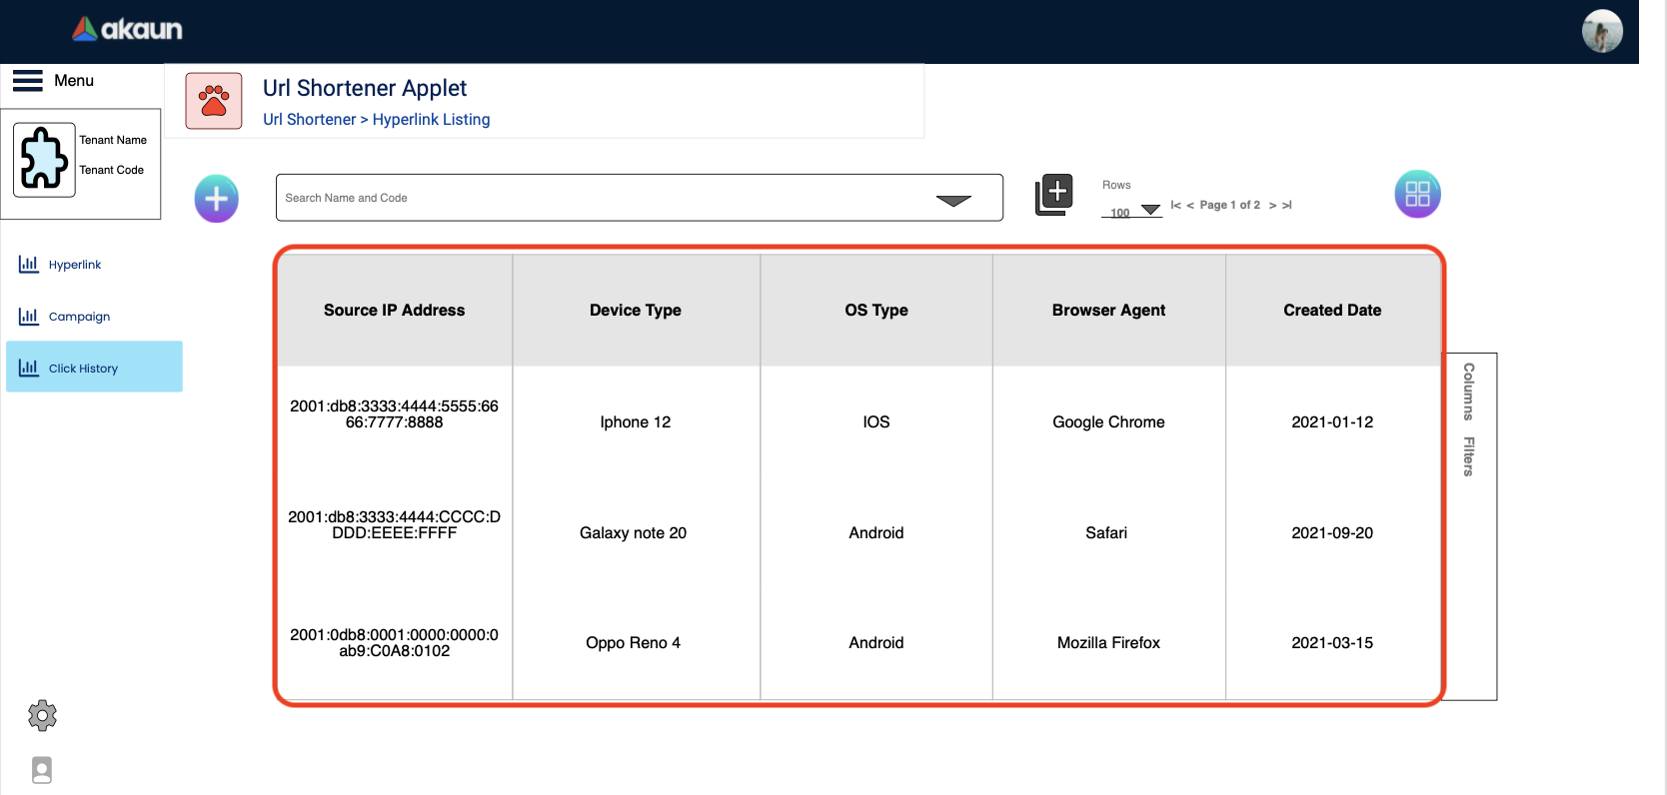Click the stacked plus add-multiple icon
The height and width of the screenshot is (795, 1667).
1053,194
